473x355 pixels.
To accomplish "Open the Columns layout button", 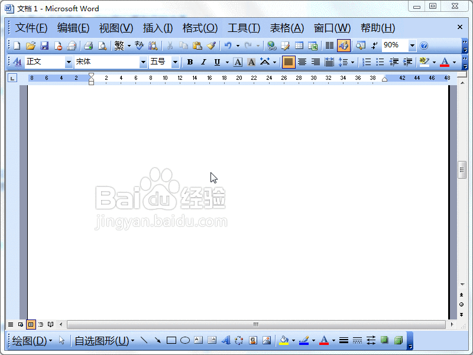I will tap(329, 46).
